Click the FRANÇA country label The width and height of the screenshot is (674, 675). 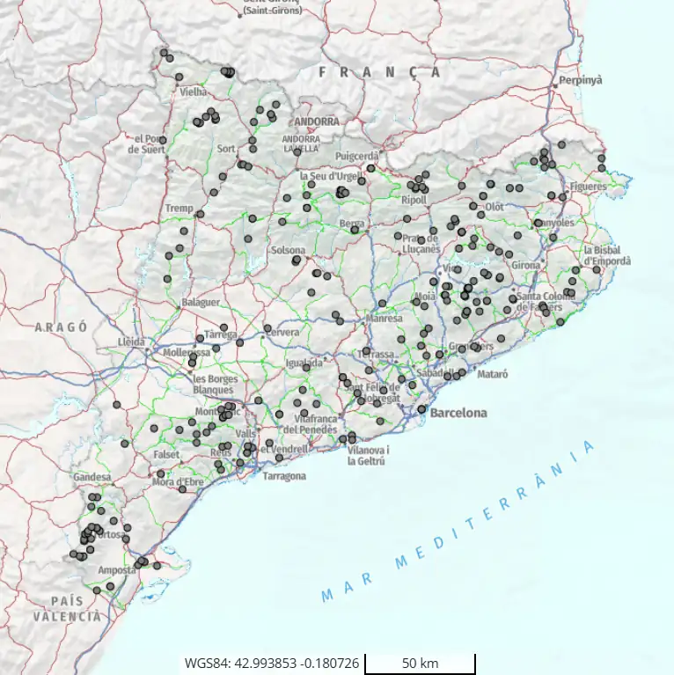380,72
